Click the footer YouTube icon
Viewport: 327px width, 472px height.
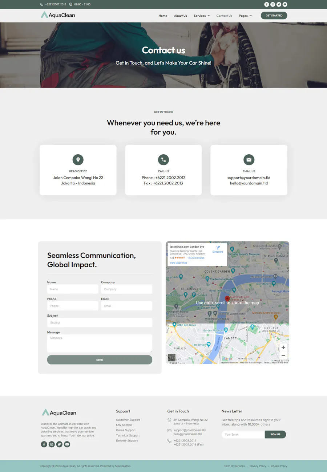point(67,444)
